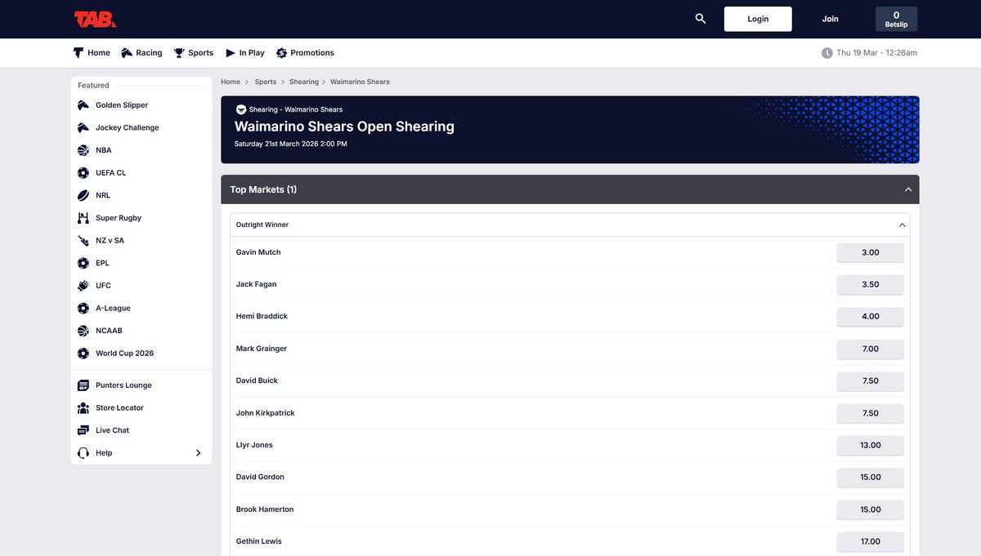Expand the Help submenu arrow
This screenshot has width=981, height=556.
click(198, 453)
